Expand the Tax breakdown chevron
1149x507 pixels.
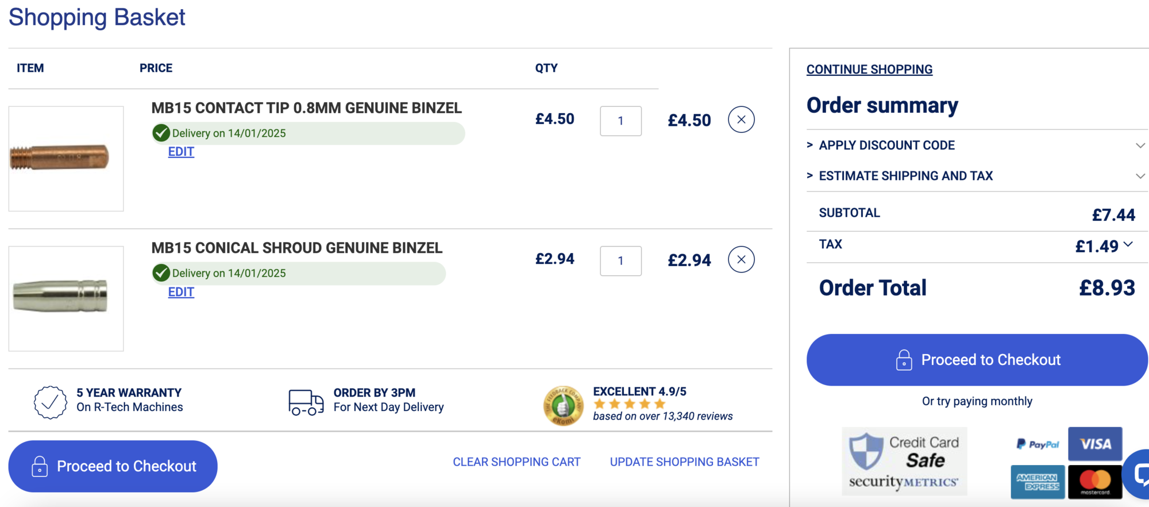pyautogui.click(x=1128, y=244)
